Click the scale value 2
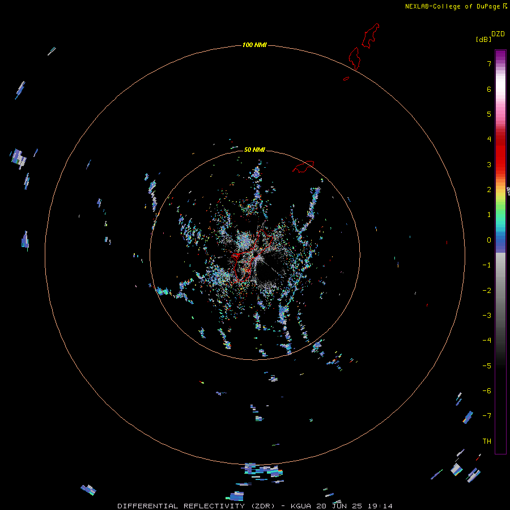The height and width of the screenshot is (510, 510). [489, 190]
